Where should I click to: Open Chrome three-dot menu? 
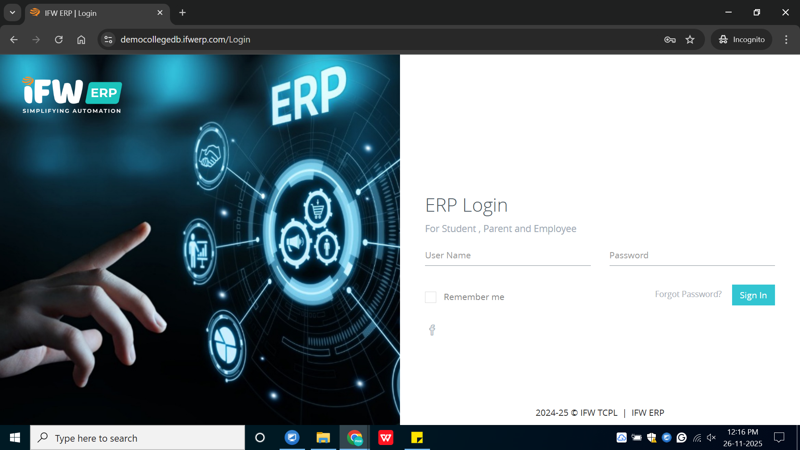(786, 40)
